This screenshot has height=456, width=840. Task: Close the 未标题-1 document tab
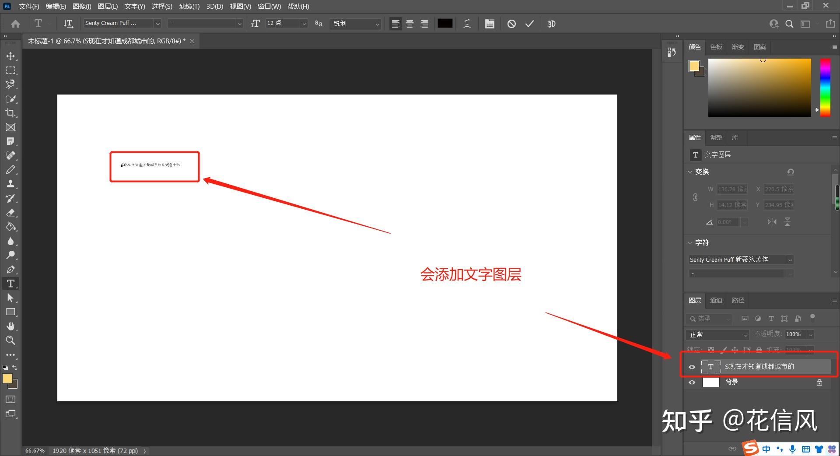click(x=192, y=41)
